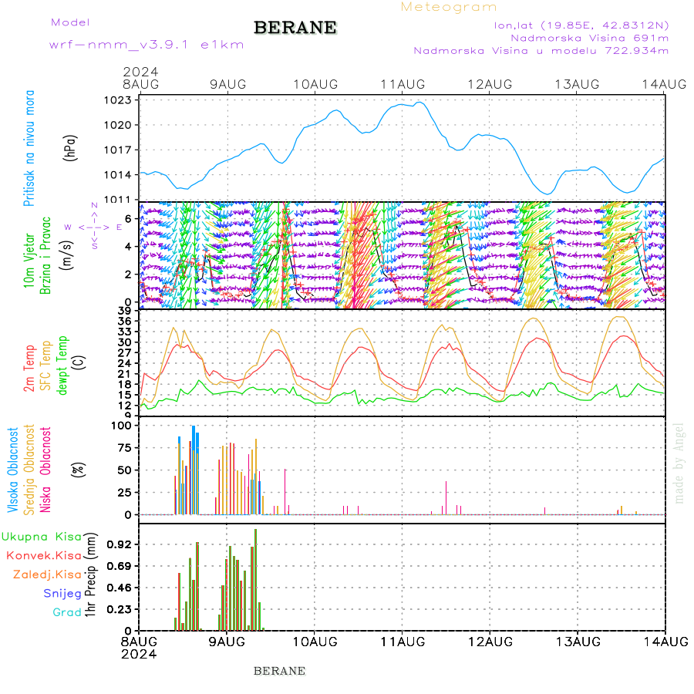Click the 1014 pressure tick value
Screen dimensions: 694x694
[118, 175]
